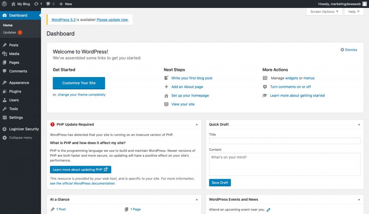The height and width of the screenshot is (214, 369).
Task: Click the WordPress logo in the admin bar
Action: coord(4,4)
